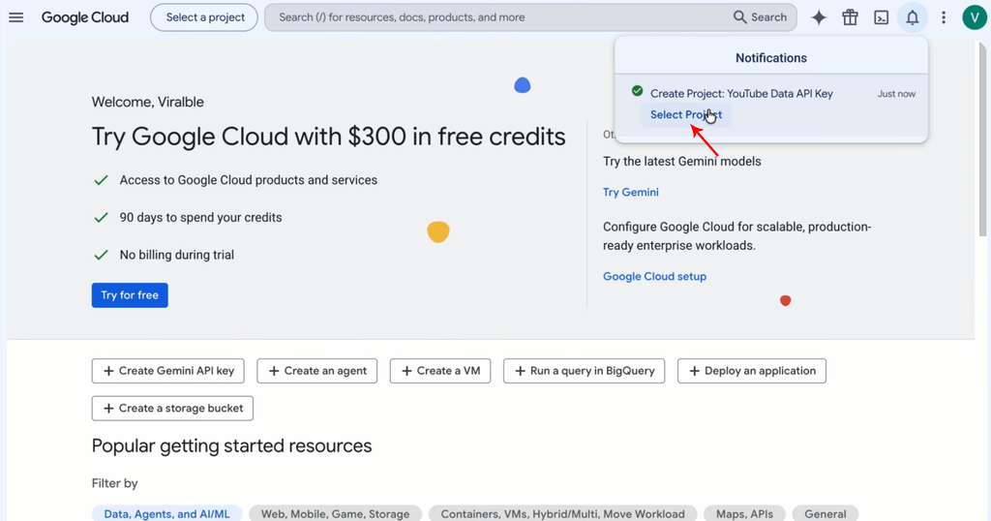Select Web, Mobile, Game, Storage filter chip
Screen dimensions: 991x521
tap(335, 513)
